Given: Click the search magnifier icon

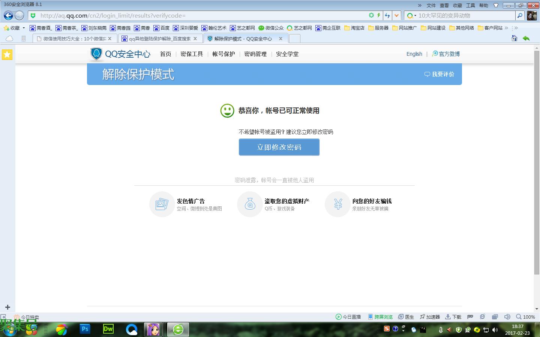Looking at the screenshot, I should [x=520, y=15].
